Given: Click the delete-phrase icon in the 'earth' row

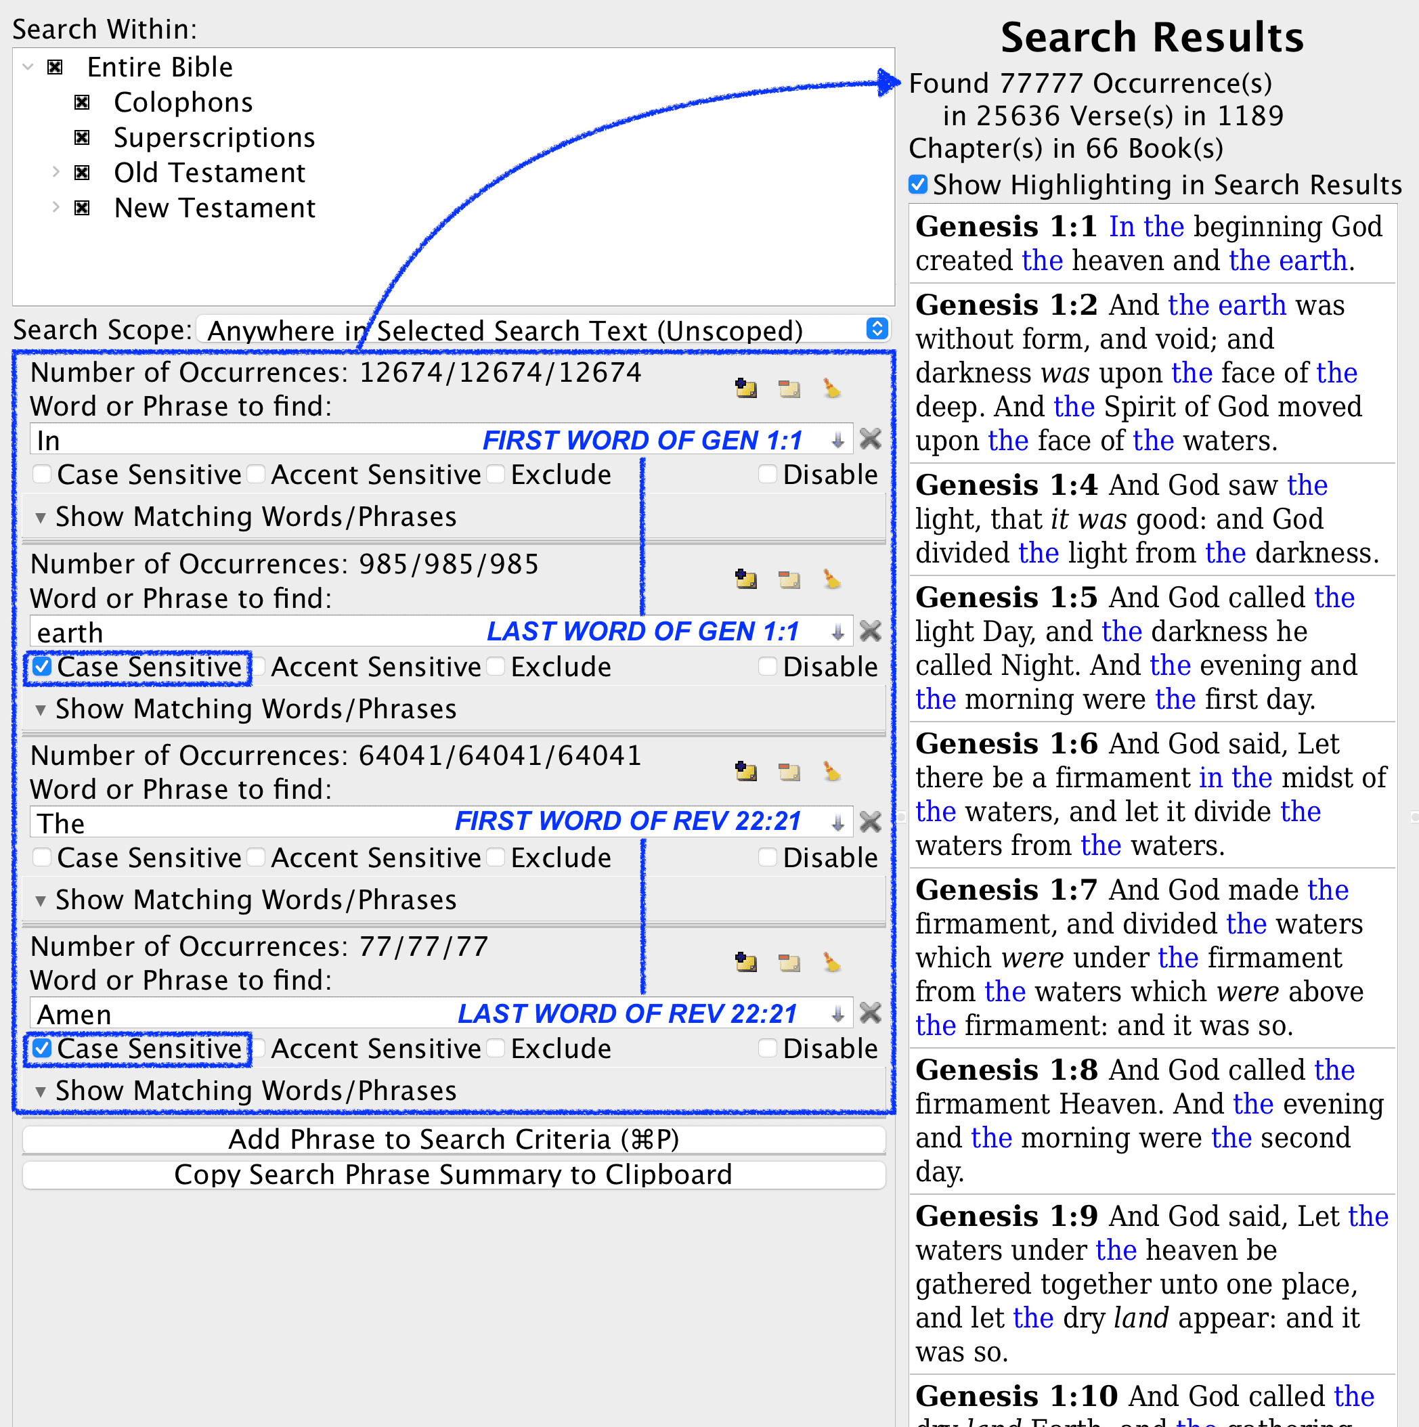Looking at the screenshot, I should [789, 579].
